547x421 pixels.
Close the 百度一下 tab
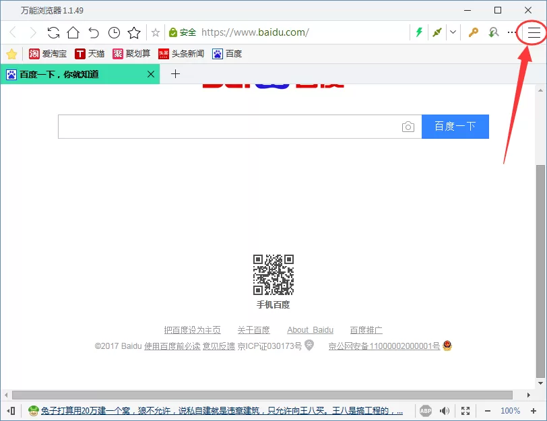[x=151, y=74]
